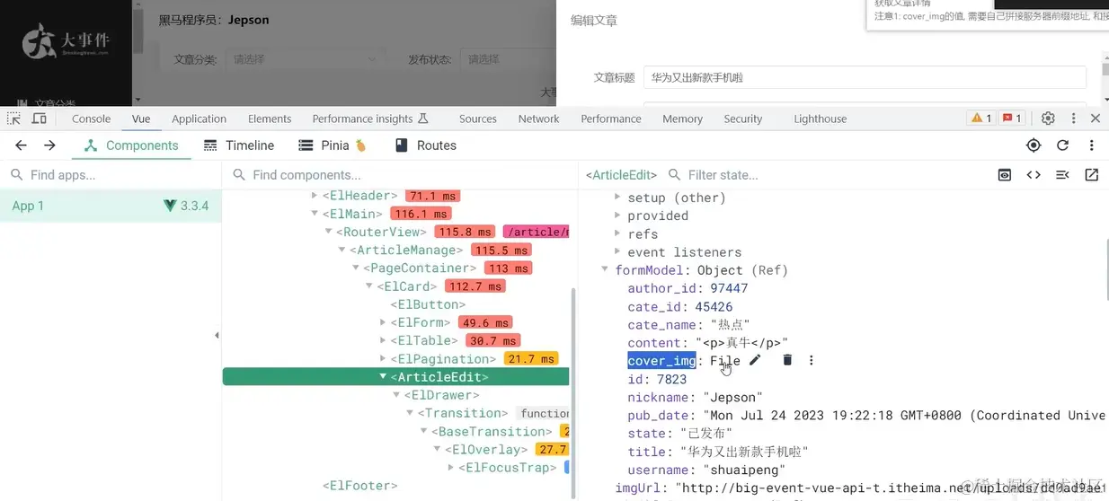Switch to the Memory tab
Image resolution: width=1109 pixels, height=501 pixels.
click(x=683, y=119)
